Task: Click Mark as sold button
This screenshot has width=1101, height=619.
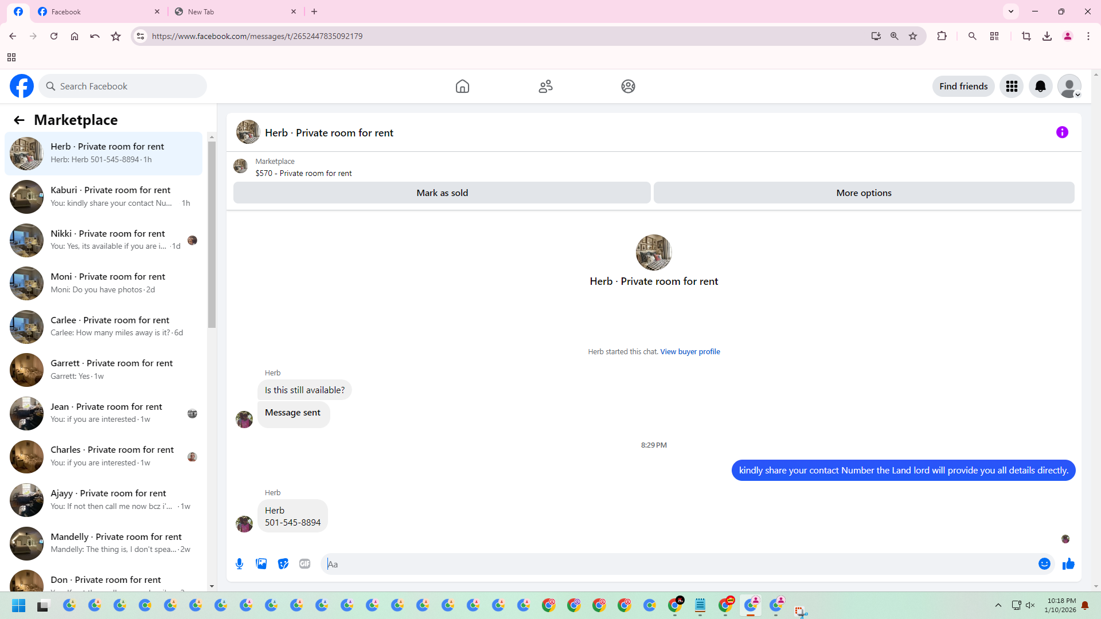Action: click(442, 193)
